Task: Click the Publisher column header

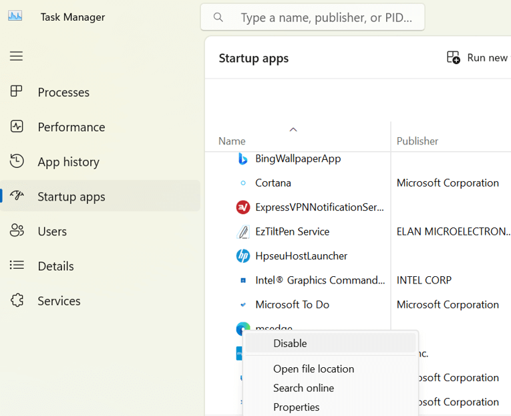Action: [417, 141]
